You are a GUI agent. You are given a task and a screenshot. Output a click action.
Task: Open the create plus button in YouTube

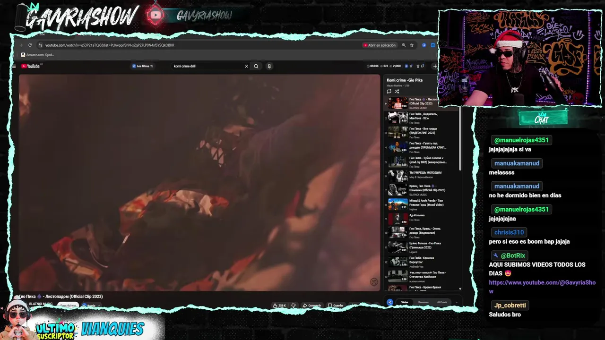click(435, 66)
